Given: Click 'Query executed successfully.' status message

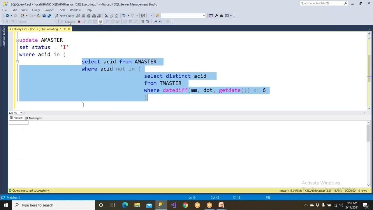Looking at the screenshot, I should [31, 190].
